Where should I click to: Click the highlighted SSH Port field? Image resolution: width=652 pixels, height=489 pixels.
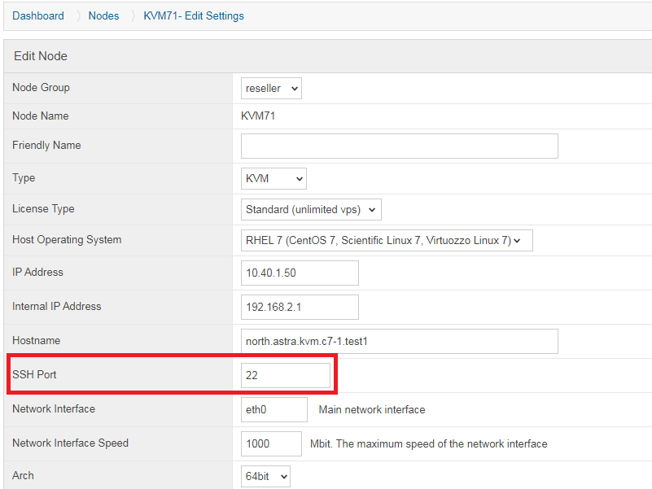tap(285, 374)
